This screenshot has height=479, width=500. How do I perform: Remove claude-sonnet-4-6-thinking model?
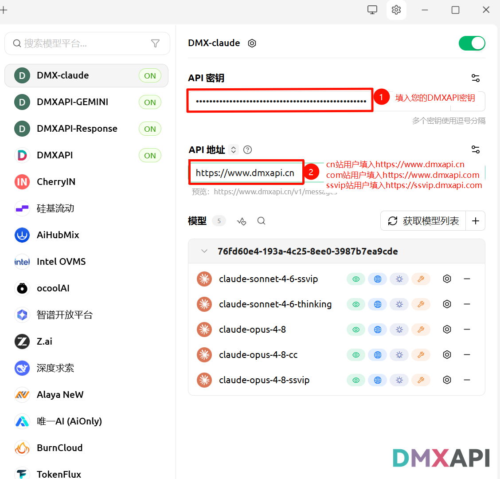tap(467, 304)
